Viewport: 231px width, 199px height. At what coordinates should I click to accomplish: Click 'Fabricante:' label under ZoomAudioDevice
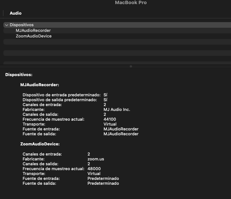click(x=33, y=159)
